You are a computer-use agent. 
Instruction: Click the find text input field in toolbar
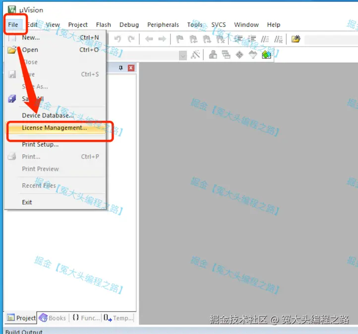[331, 40]
